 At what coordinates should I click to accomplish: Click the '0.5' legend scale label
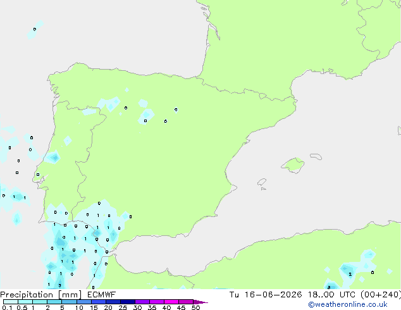pyautogui.click(x=22, y=307)
